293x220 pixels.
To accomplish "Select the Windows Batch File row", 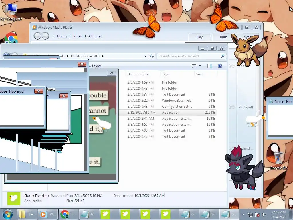I will click(x=168, y=101).
